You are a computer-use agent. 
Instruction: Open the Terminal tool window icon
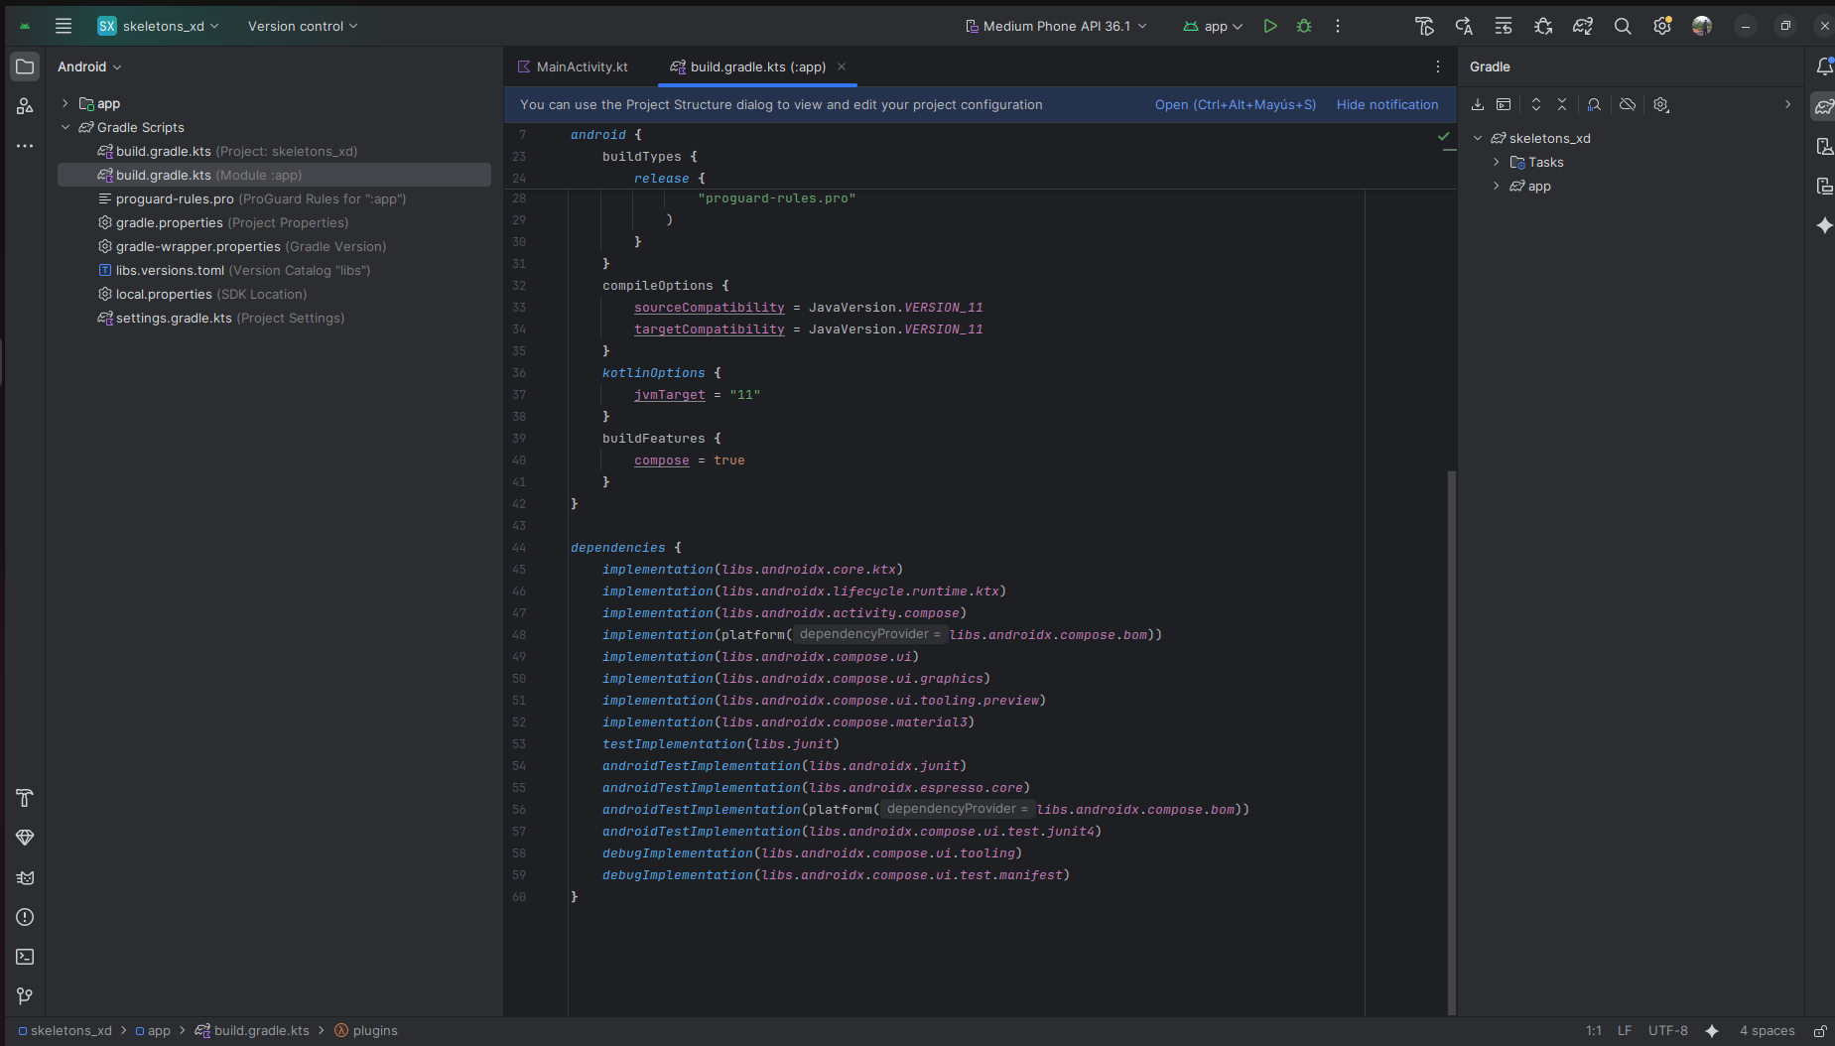(25, 957)
